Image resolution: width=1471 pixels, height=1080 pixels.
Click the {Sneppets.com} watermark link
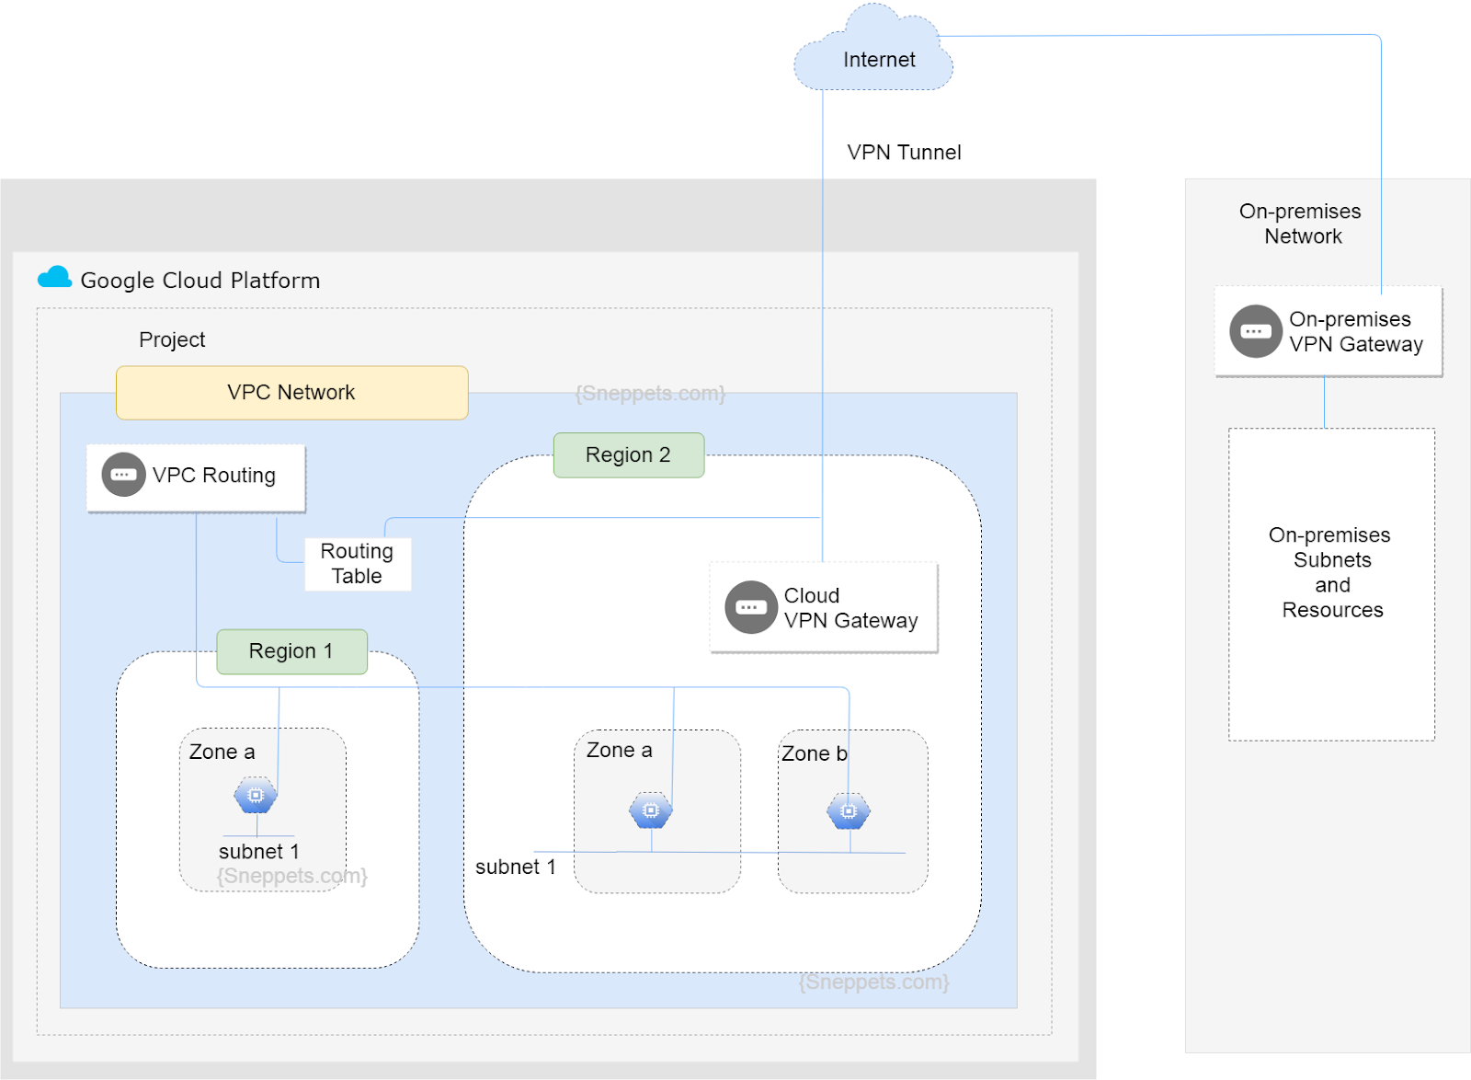point(649,394)
